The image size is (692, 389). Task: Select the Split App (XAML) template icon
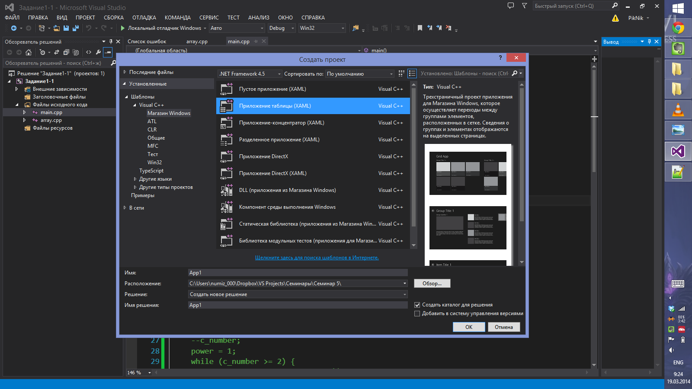(x=227, y=140)
